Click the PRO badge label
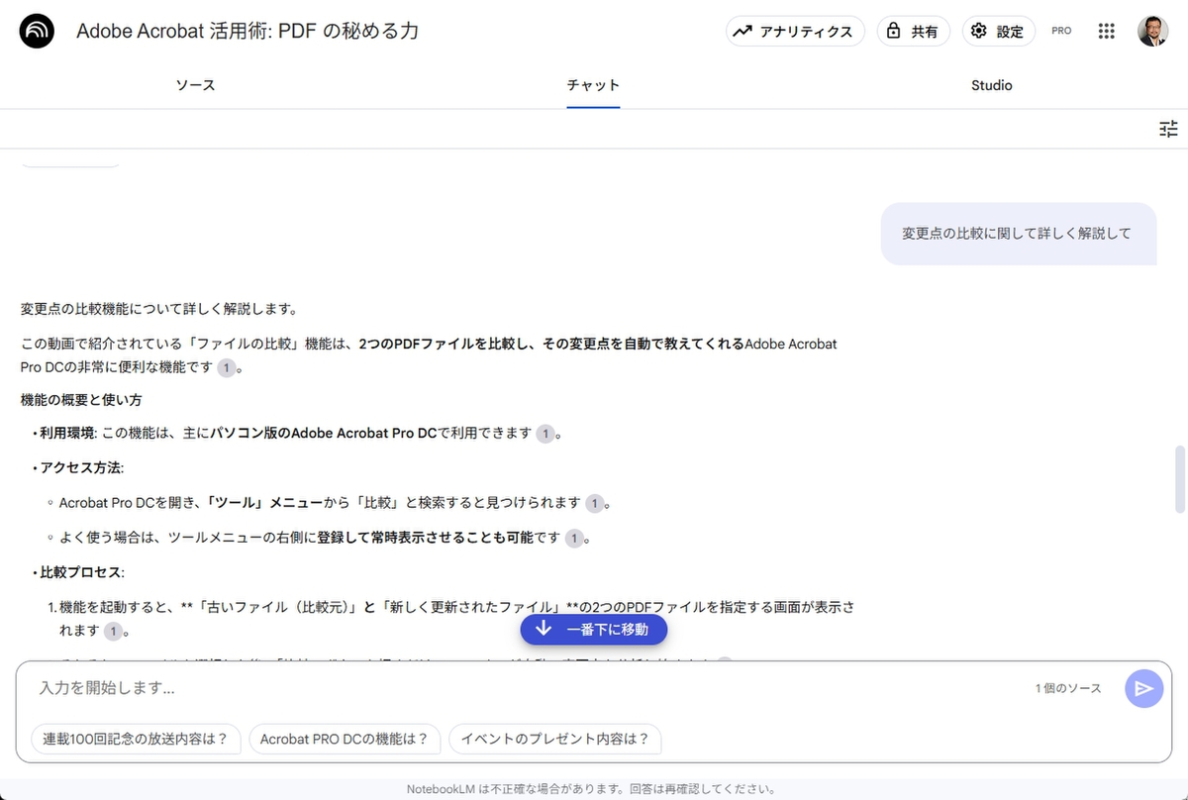Image resolution: width=1188 pixels, height=800 pixels. [1061, 32]
